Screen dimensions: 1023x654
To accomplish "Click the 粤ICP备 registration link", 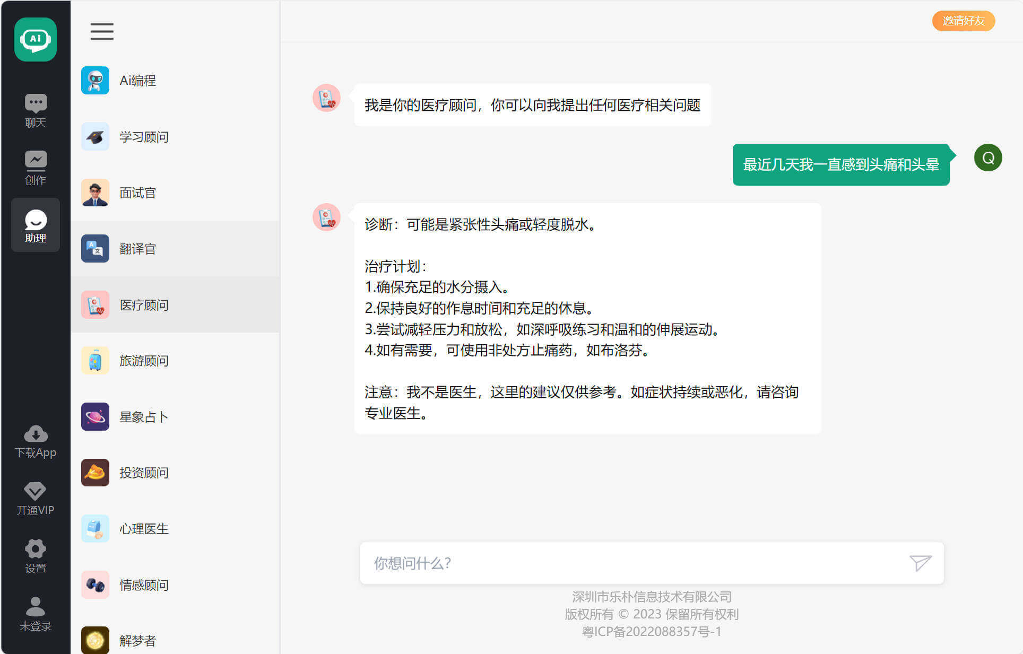I will pyautogui.click(x=652, y=632).
